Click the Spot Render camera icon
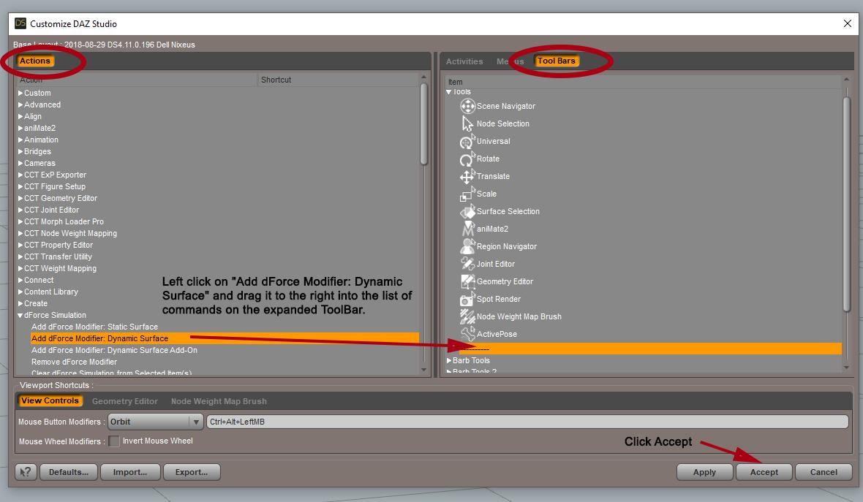This screenshot has height=502, width=863. pos(467,299)
